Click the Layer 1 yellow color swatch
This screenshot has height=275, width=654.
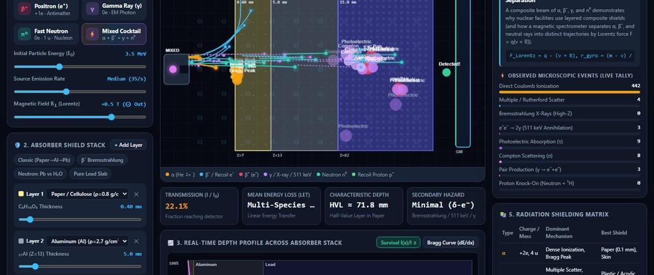coord(21,194)
